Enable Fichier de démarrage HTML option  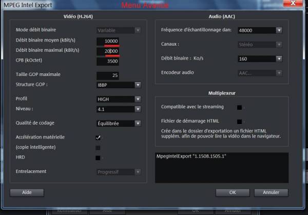[x=239, y=122]
